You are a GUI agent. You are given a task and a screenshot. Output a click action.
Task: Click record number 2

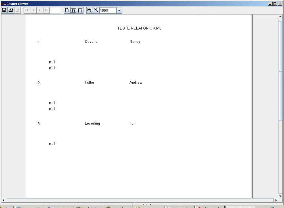[x=39, y=83]
